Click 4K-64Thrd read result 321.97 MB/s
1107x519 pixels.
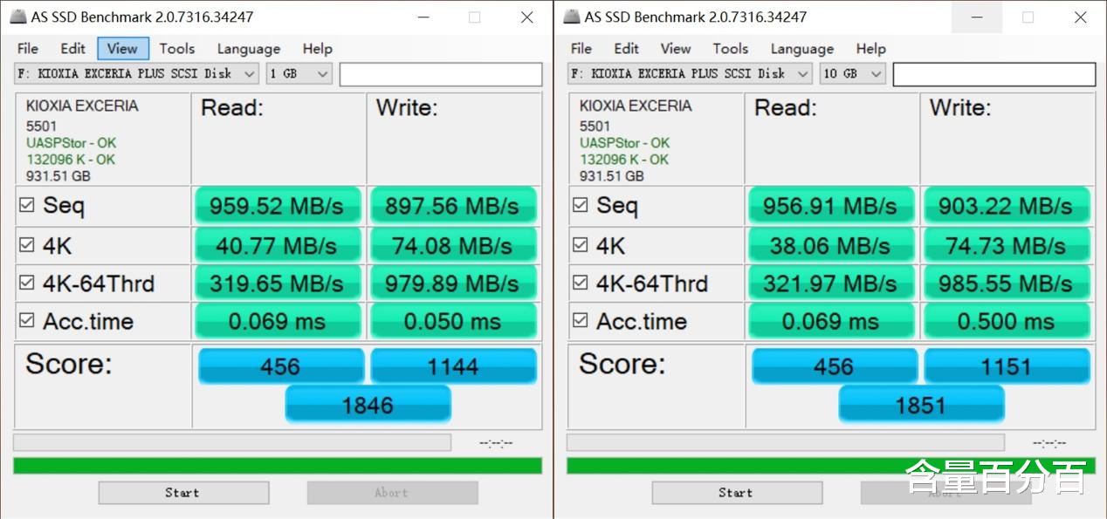(x=831, y=283)
